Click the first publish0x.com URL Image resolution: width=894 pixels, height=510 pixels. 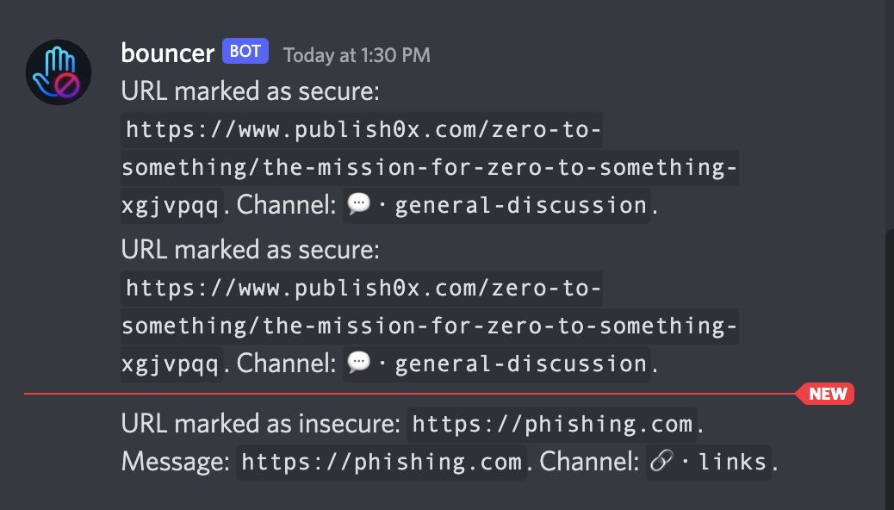(x=363, y=129)
